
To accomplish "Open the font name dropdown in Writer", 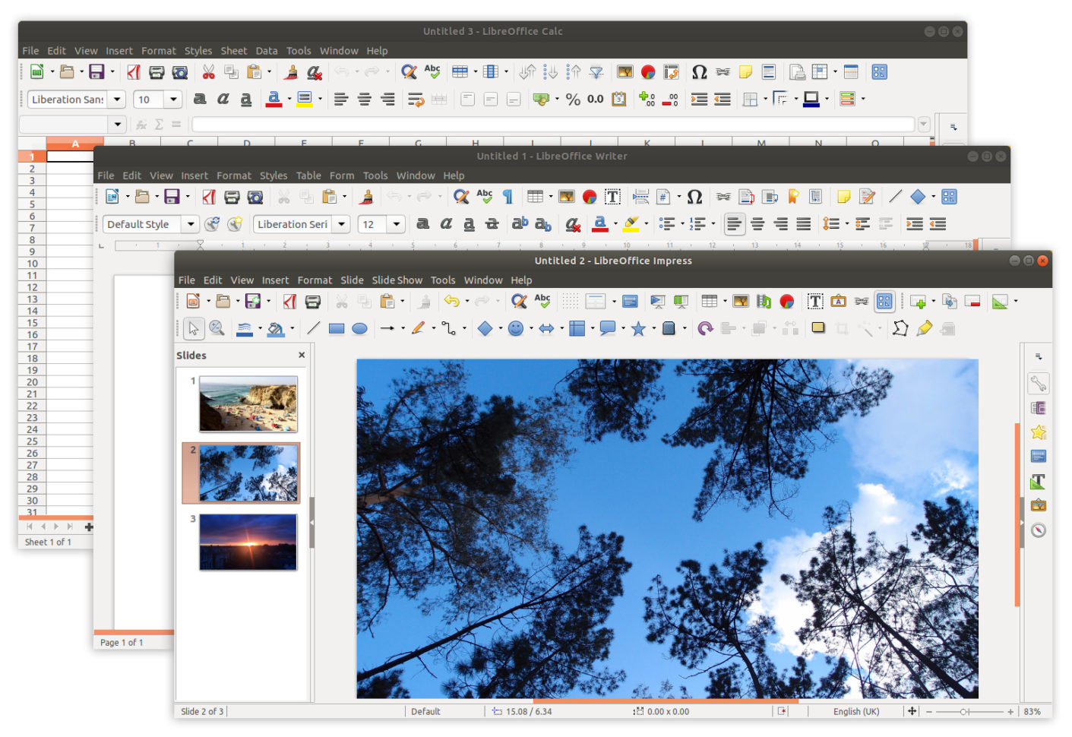I will tap(342, 224).
